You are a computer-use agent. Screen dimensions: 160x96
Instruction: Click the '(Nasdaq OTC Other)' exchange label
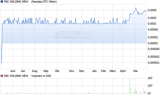[44, 2]
